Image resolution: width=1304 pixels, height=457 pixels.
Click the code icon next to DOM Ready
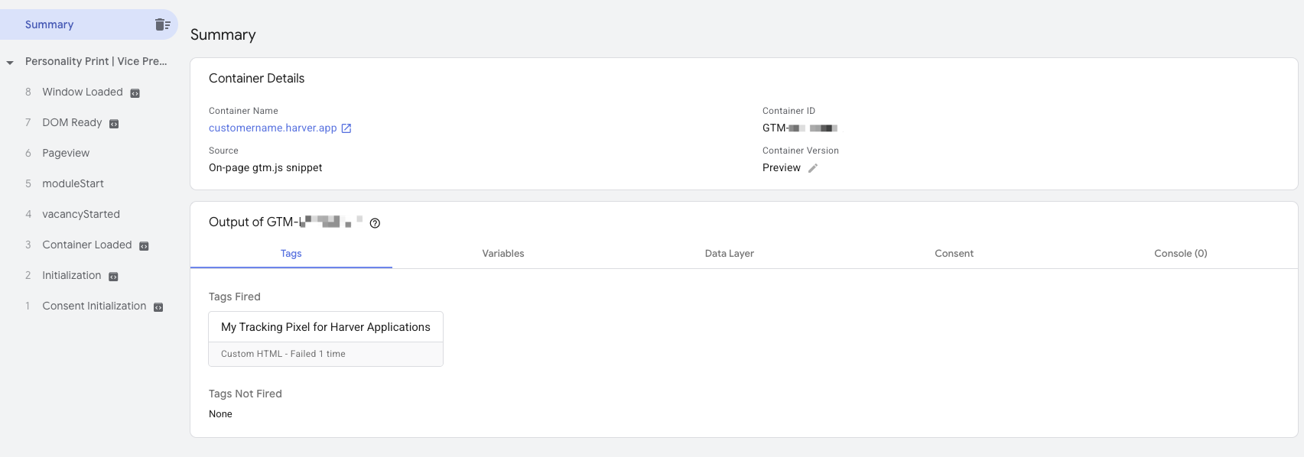[114, 124]
